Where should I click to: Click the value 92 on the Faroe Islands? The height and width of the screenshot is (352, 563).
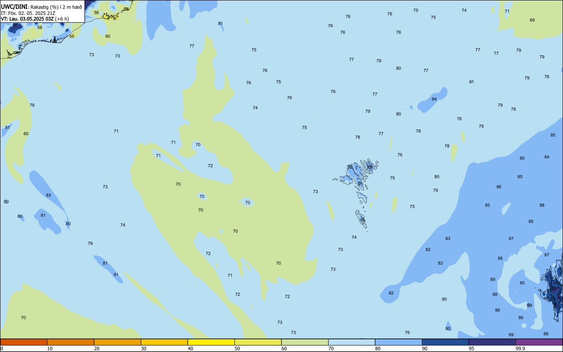(350, 167)
